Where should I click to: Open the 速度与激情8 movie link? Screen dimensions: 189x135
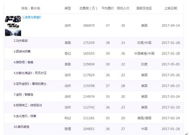click(31, 17)
